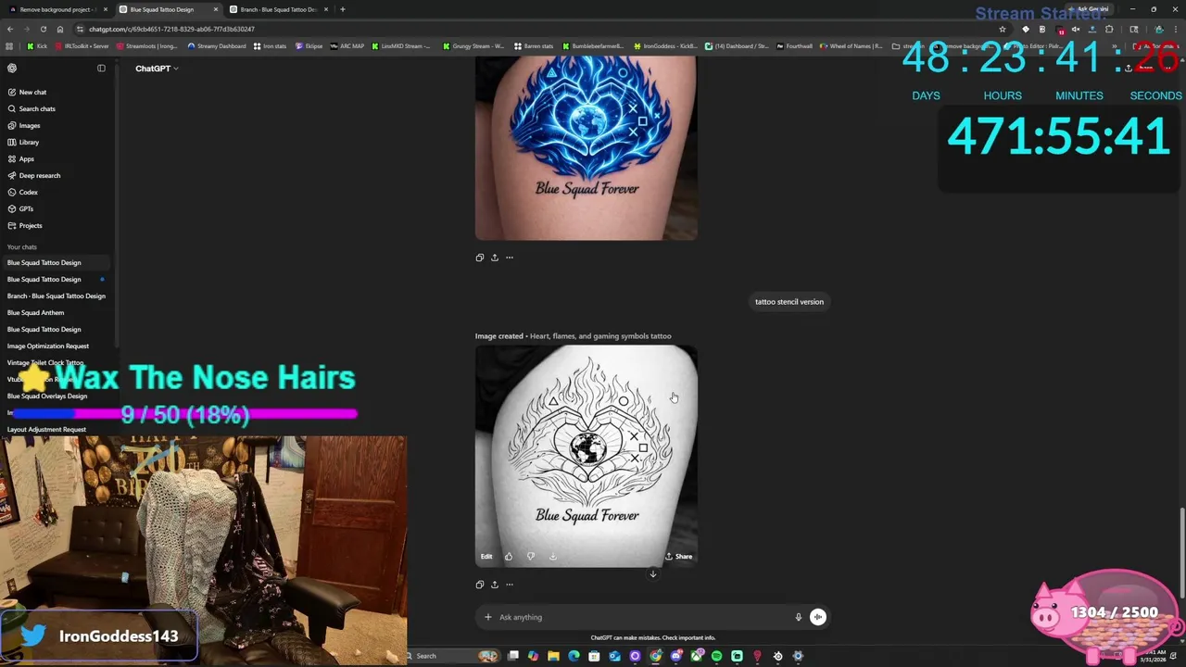The image size is (1186, 667).
Task: Switch to Branch - Blue Squad Tattoo browser tab
Action: click(278, 9)
